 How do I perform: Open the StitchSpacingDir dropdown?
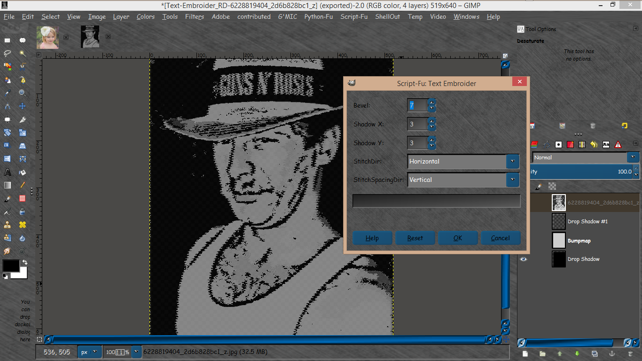pos(463,180)
